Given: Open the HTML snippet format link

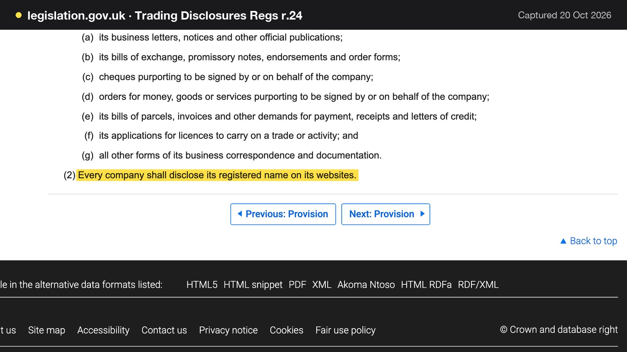Looking at the screenshot, I should pos(253,285).
